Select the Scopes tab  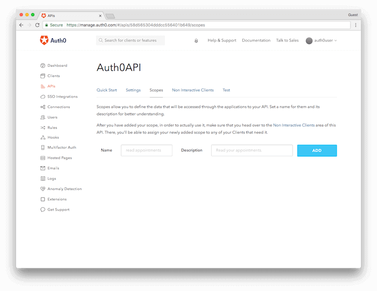pyautogui.click(x=156, y=90)
